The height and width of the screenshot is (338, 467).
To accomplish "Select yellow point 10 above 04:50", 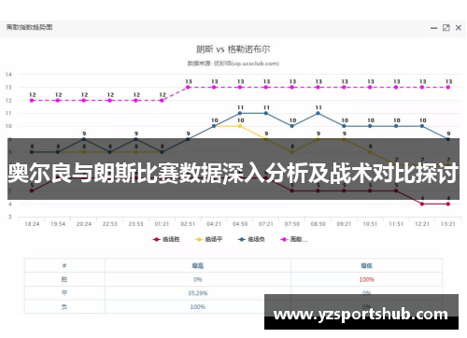I will tap(240, 126).
